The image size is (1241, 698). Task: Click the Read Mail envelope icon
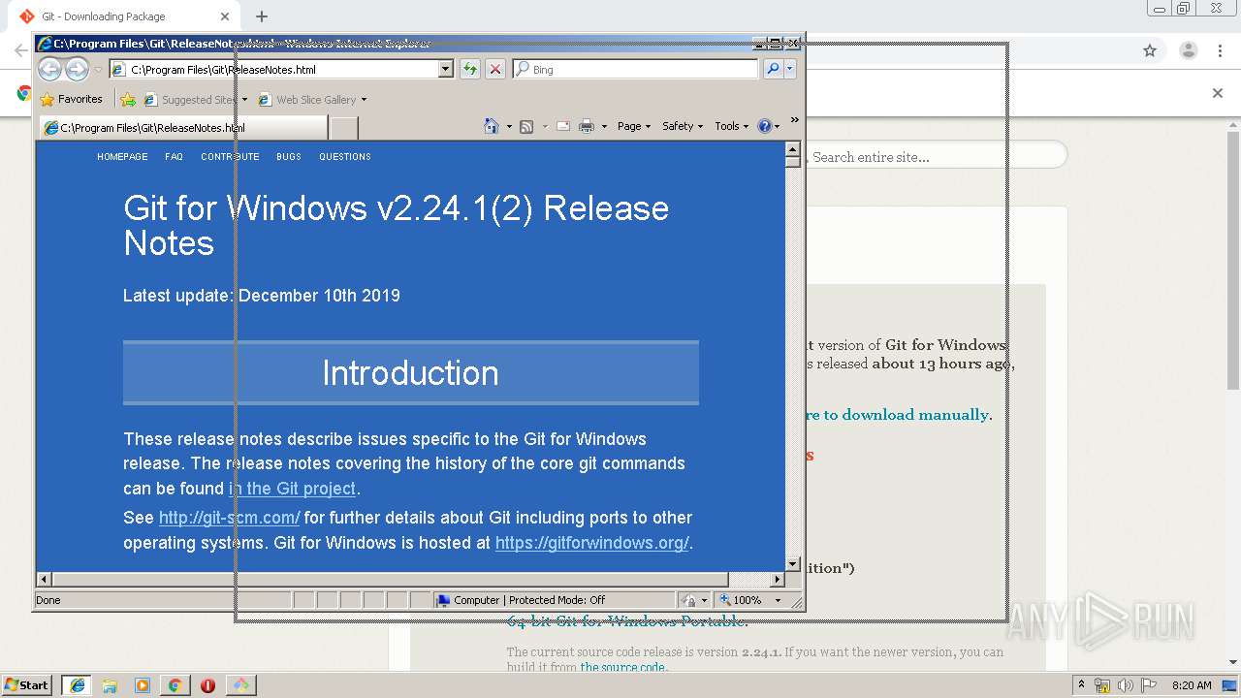click(x=563, y=126)
